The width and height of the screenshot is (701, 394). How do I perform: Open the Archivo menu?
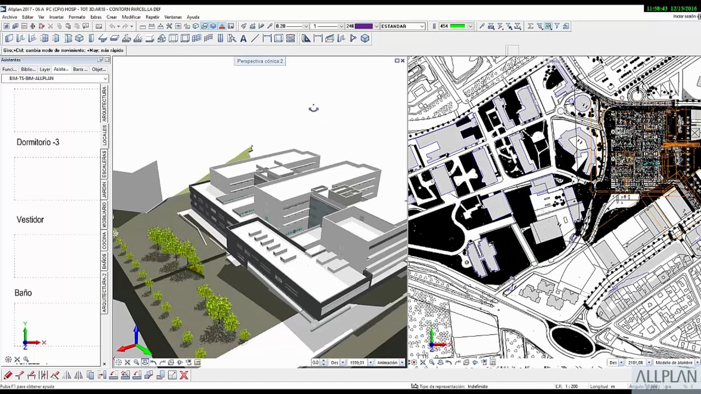tap(9, 17)
